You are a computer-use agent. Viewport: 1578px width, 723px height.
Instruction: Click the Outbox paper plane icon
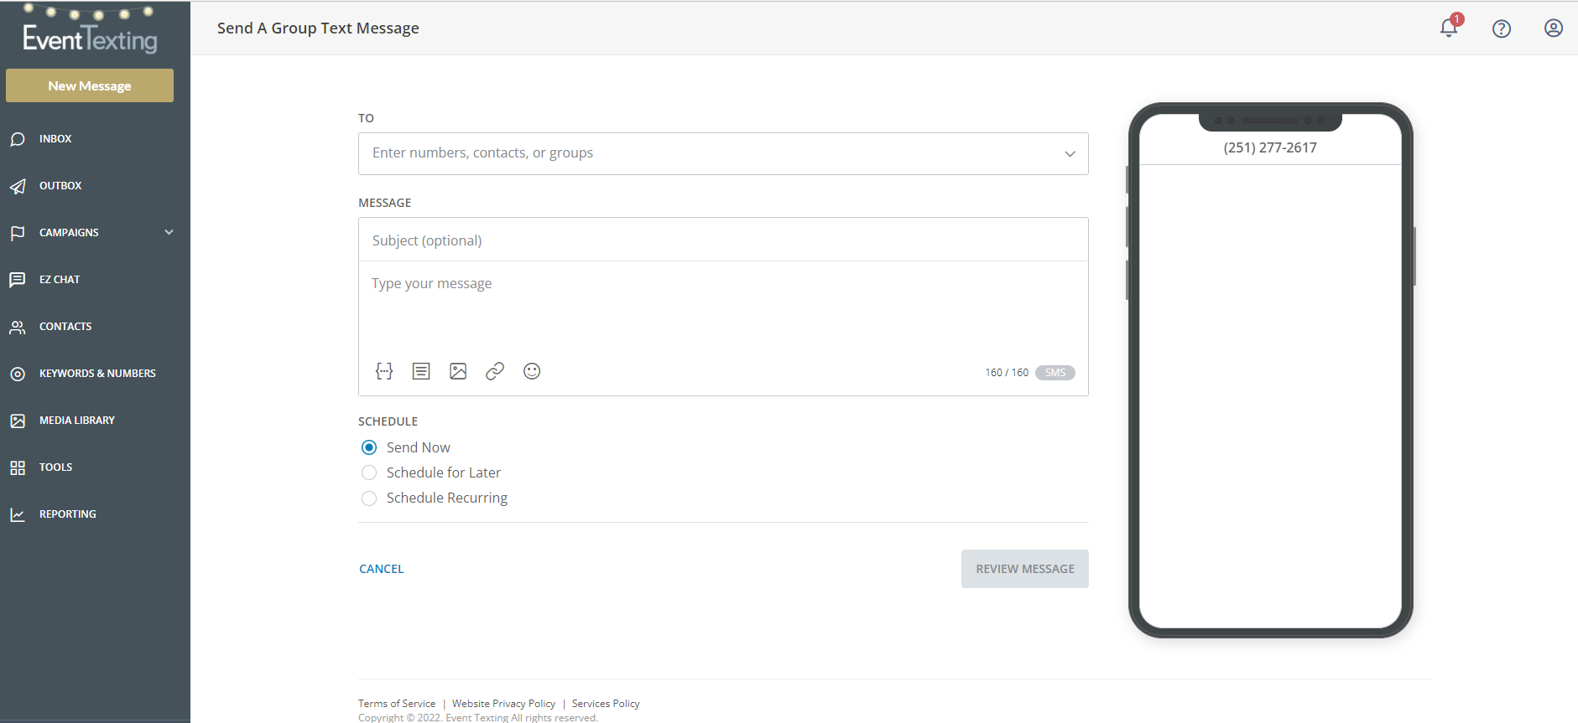coord(18,186)
